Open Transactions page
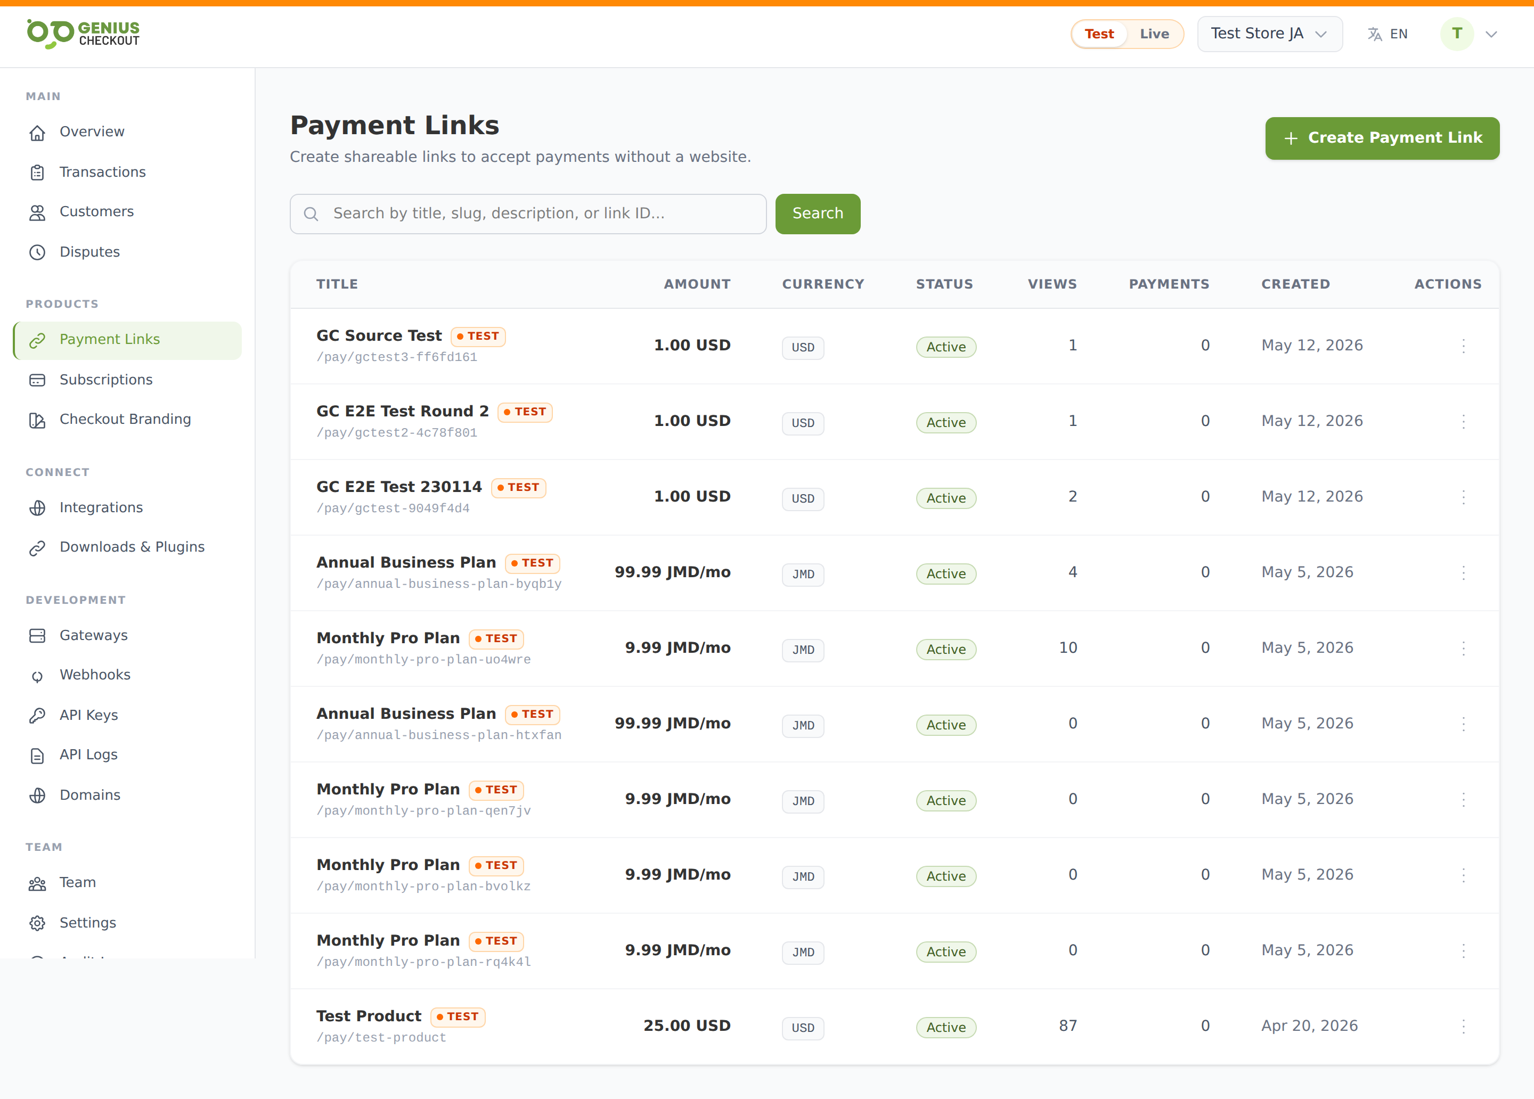Screen dimensions: 1534x1099 [127, 172]
